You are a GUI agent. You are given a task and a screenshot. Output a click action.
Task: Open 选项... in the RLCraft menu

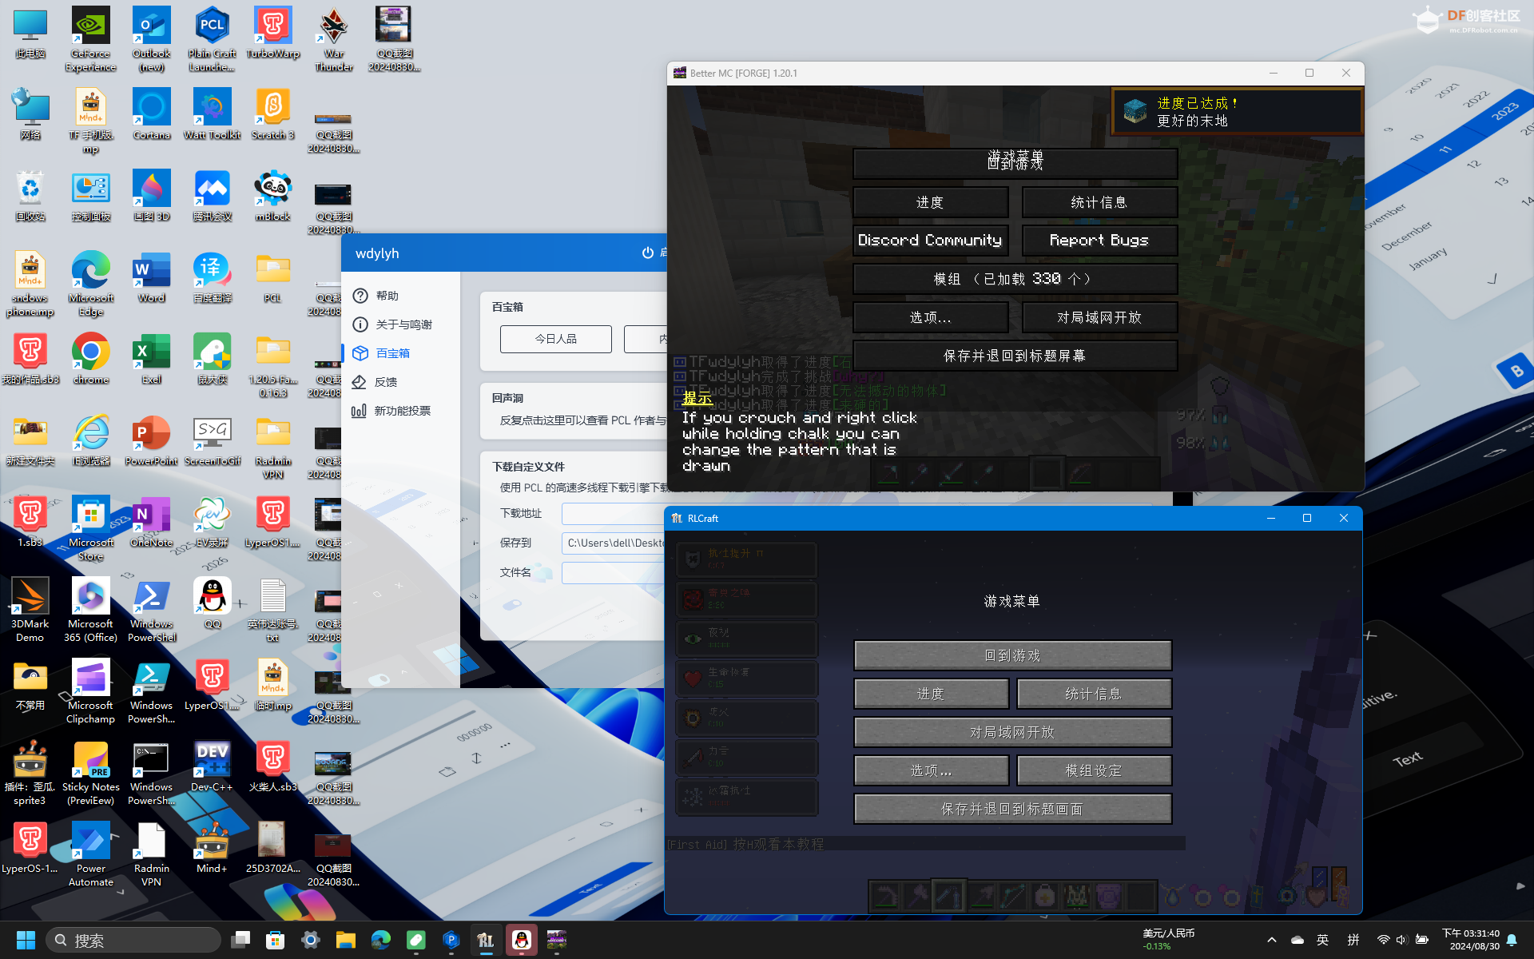[931, 770]
